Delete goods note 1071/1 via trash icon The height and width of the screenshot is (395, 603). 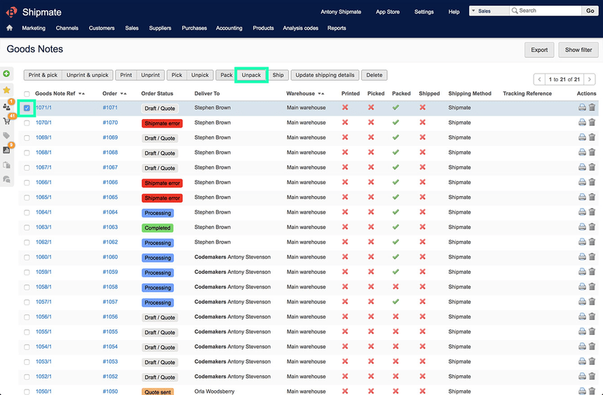tap(592, 108)
